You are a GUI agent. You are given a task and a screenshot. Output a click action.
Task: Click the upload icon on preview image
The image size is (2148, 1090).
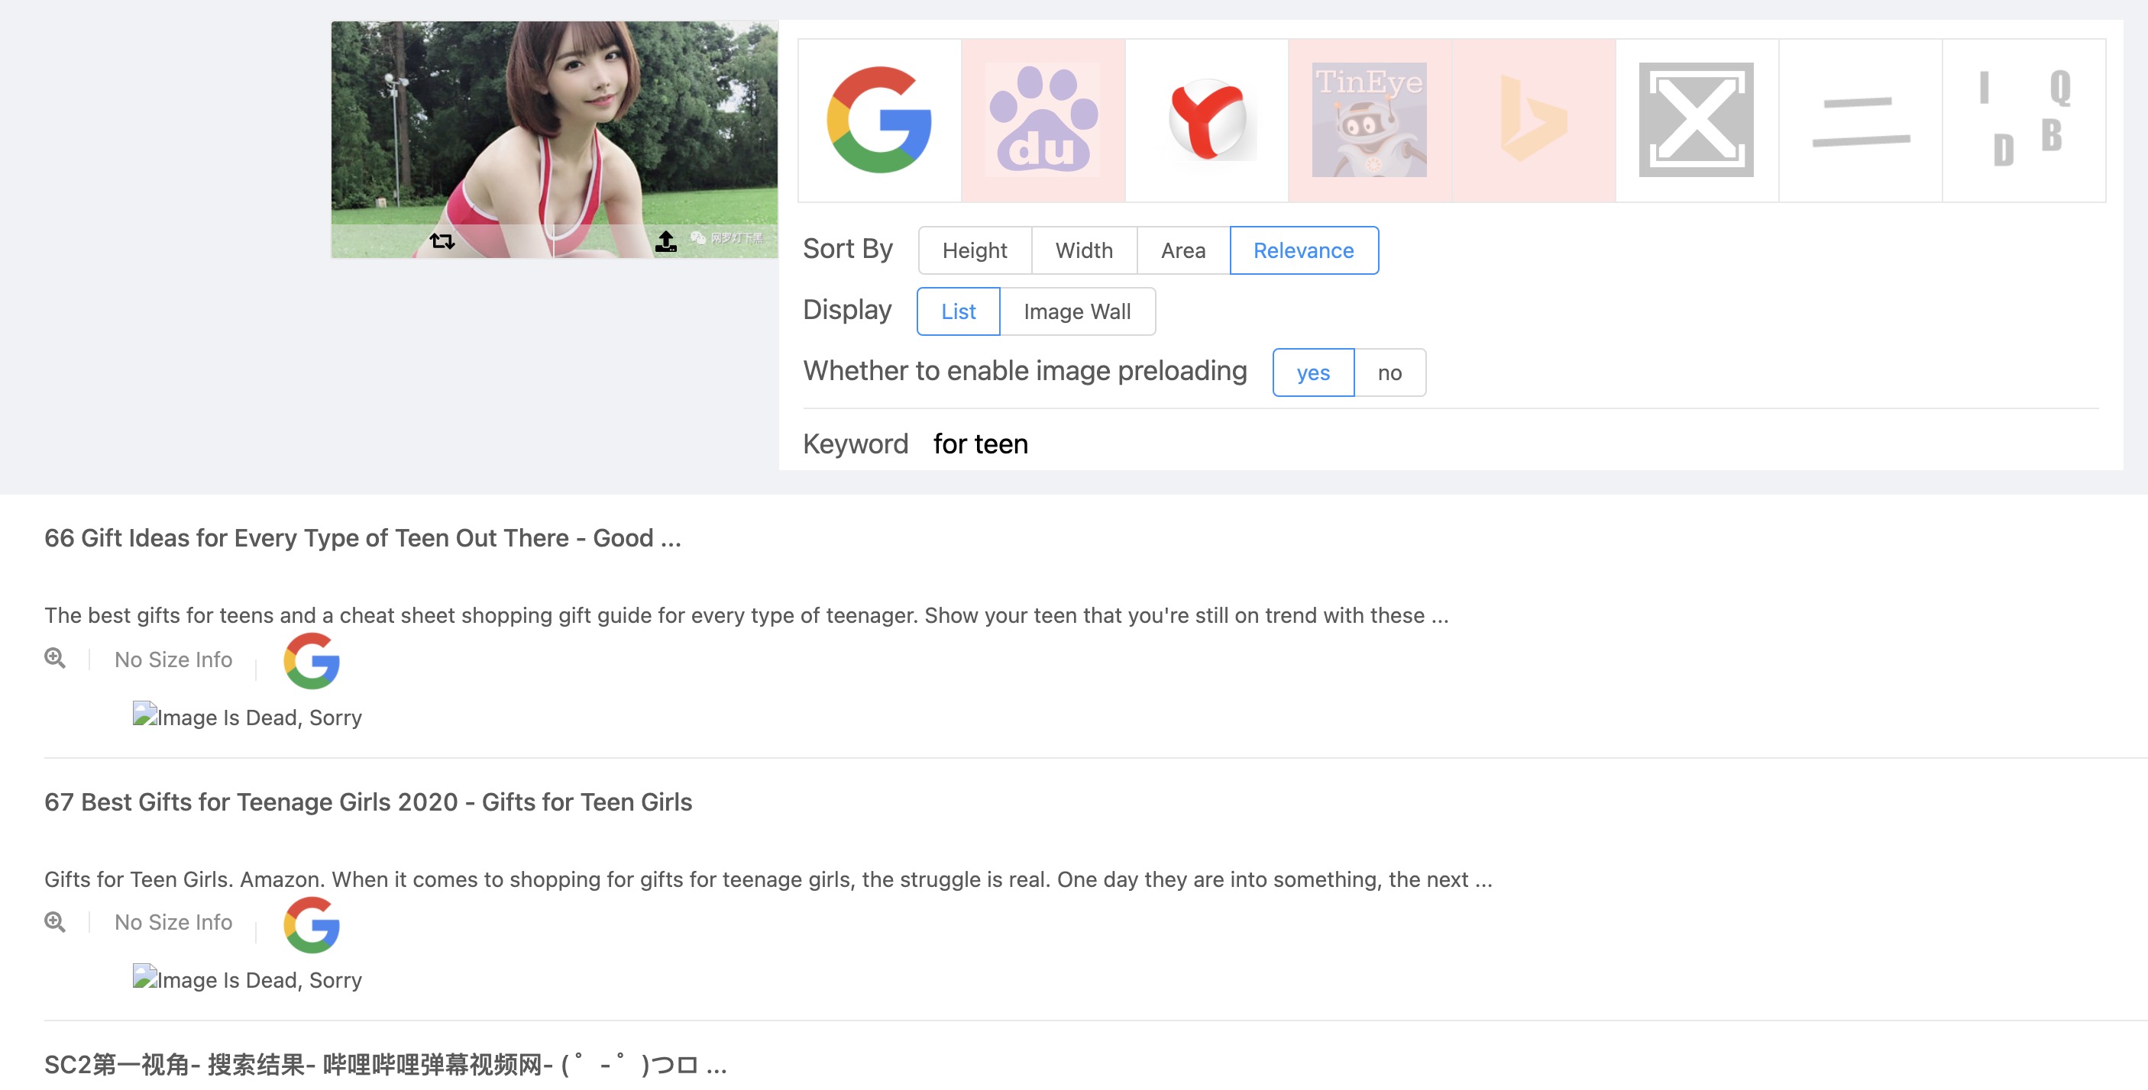(665, 241)
